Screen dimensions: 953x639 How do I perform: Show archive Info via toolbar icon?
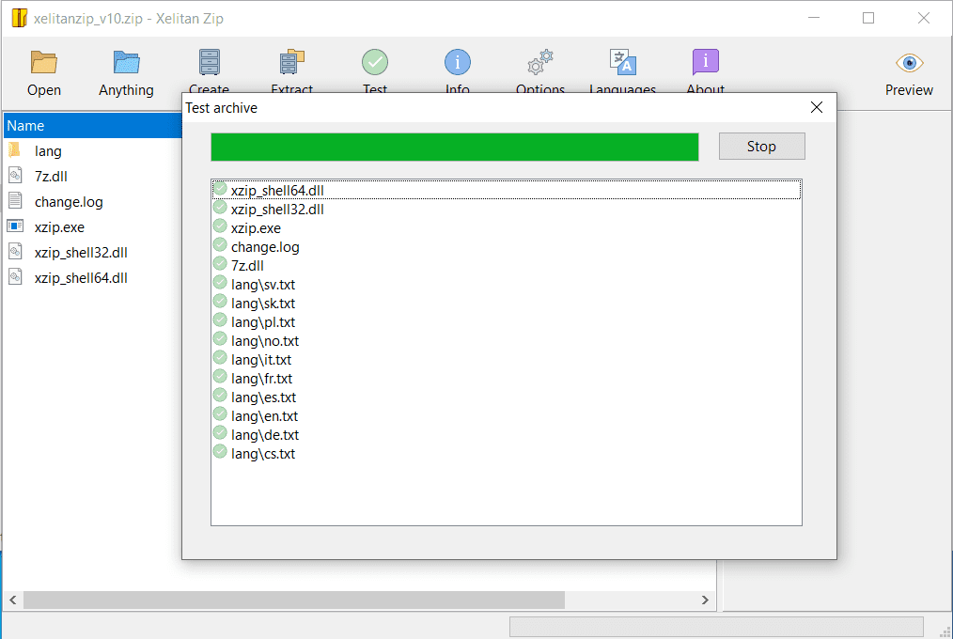(x=458, y=62)
